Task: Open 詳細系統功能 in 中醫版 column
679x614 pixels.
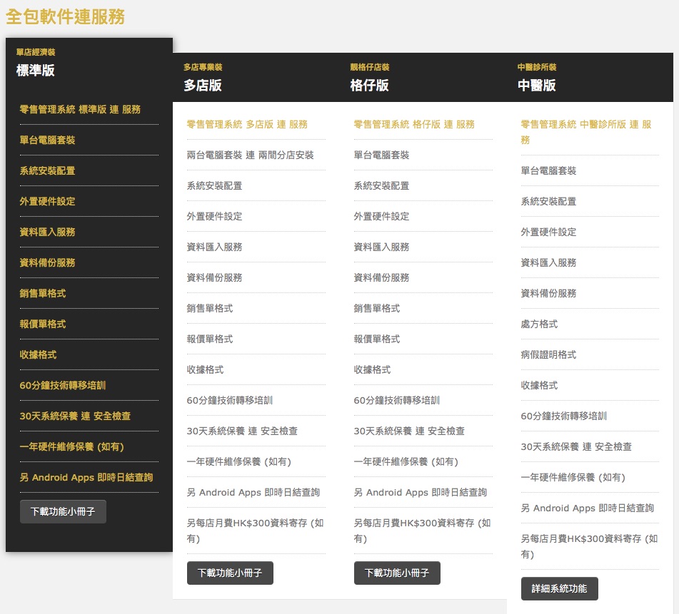Action: click(559, 588)
